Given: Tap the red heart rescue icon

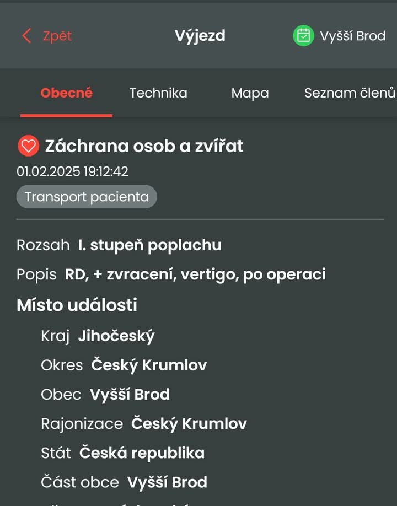Looking at the screenshot, I should pyautogui.click(x=28, y=146).
